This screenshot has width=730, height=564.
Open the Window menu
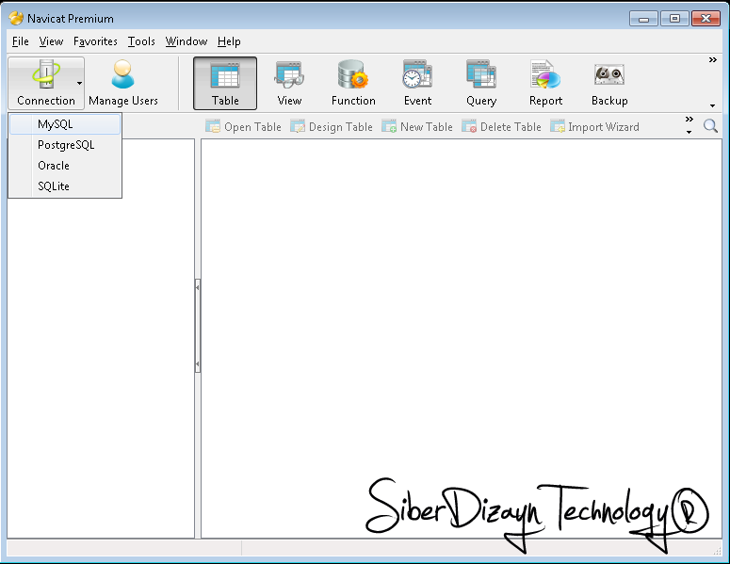click(x=187, y=41)
